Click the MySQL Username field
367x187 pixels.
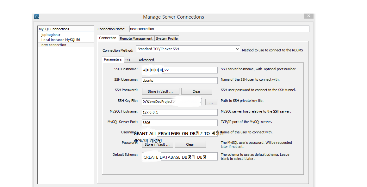click(179, 133)
